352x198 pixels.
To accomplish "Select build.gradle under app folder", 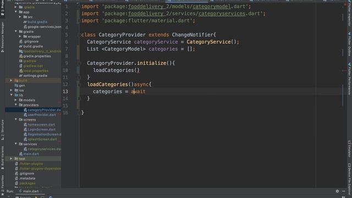I will click(x=37, y=22).
